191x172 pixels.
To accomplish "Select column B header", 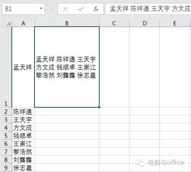I will (67, 23).
